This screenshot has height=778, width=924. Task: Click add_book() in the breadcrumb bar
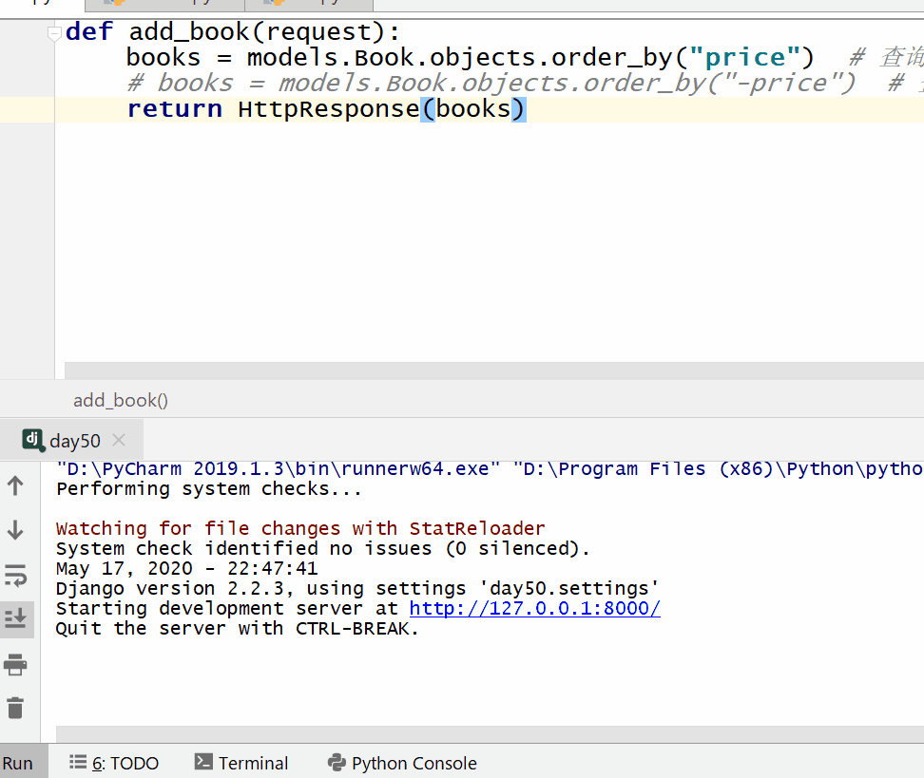(x=121, y=400)
